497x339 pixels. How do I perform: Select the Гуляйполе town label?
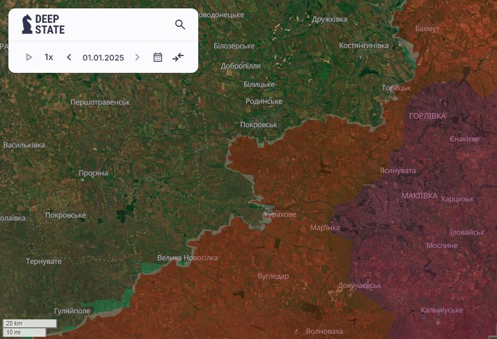click(x=72, y=310)
